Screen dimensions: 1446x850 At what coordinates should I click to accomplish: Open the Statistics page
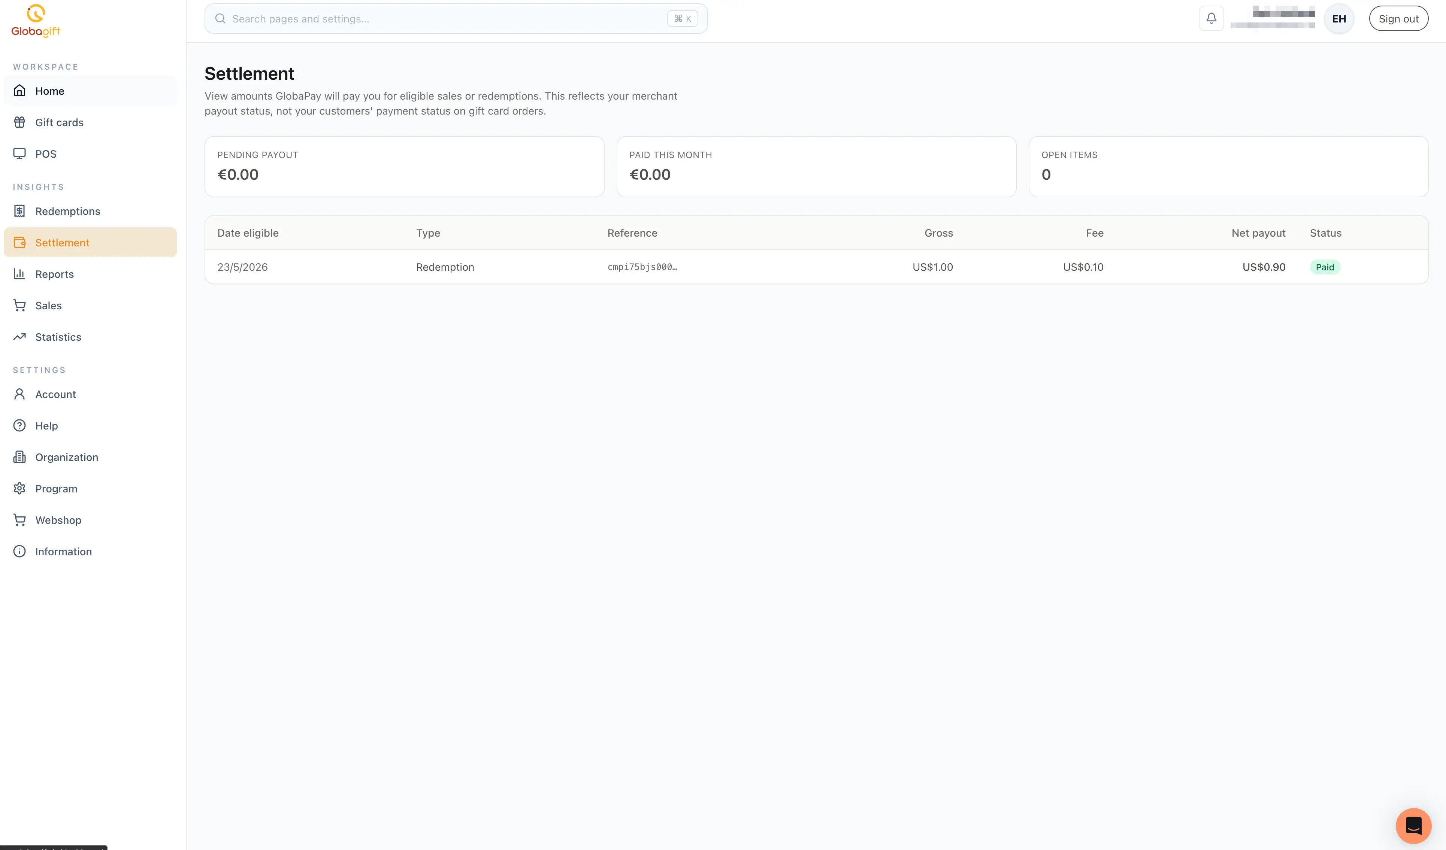click(90, 337)
